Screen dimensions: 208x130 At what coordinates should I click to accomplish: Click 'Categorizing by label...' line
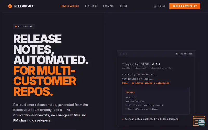click(x=138, y=79)
